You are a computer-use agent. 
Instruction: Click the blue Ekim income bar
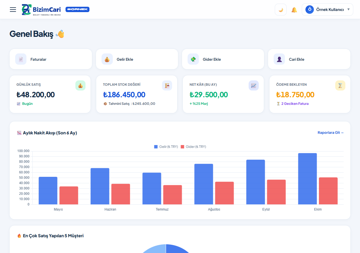click(307, 179)
